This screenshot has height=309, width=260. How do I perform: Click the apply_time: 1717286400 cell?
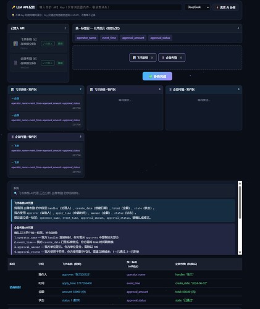point(77,283)
